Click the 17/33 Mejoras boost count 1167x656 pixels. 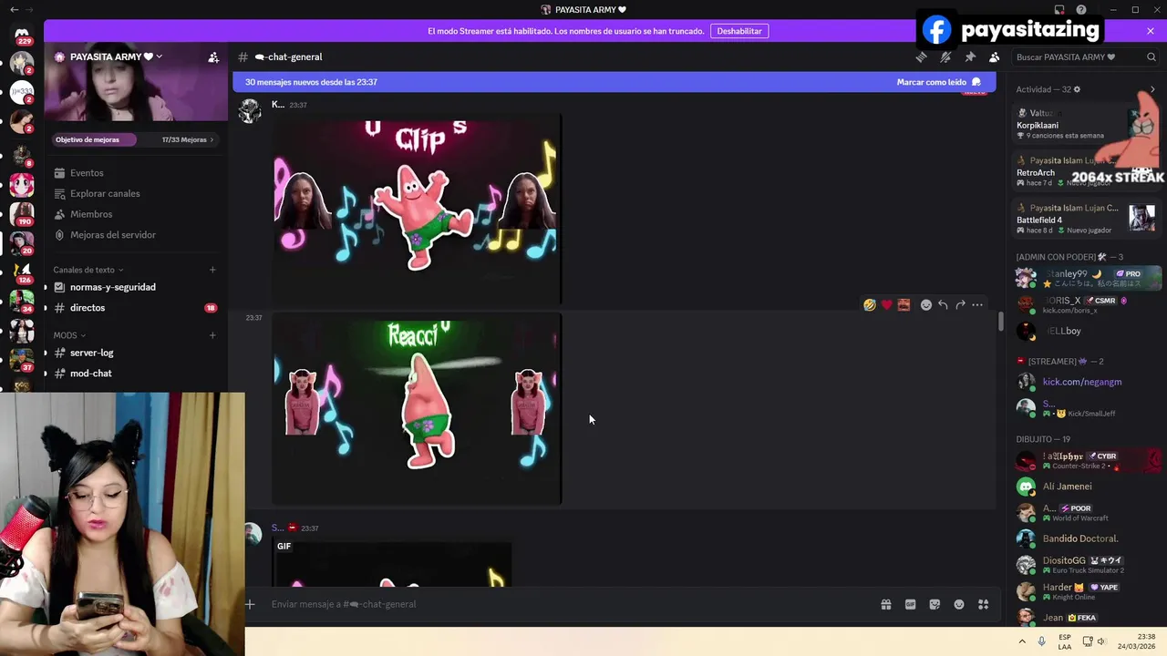point(187,139)
